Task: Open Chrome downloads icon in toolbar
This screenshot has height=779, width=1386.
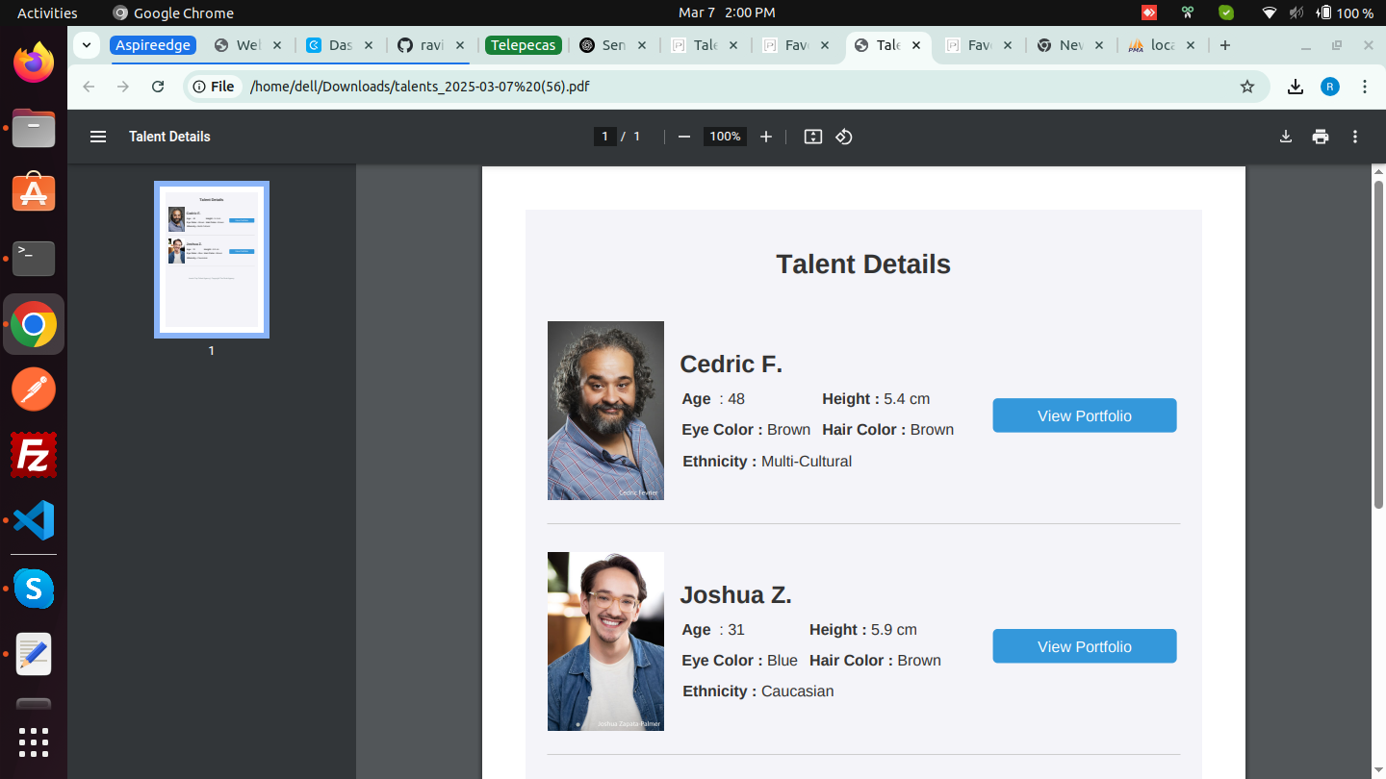Action: click(x=1296, y=87)
